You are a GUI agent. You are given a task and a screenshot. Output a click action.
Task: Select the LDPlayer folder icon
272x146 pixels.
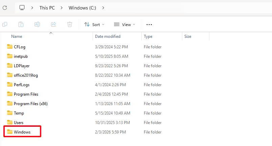10,66
